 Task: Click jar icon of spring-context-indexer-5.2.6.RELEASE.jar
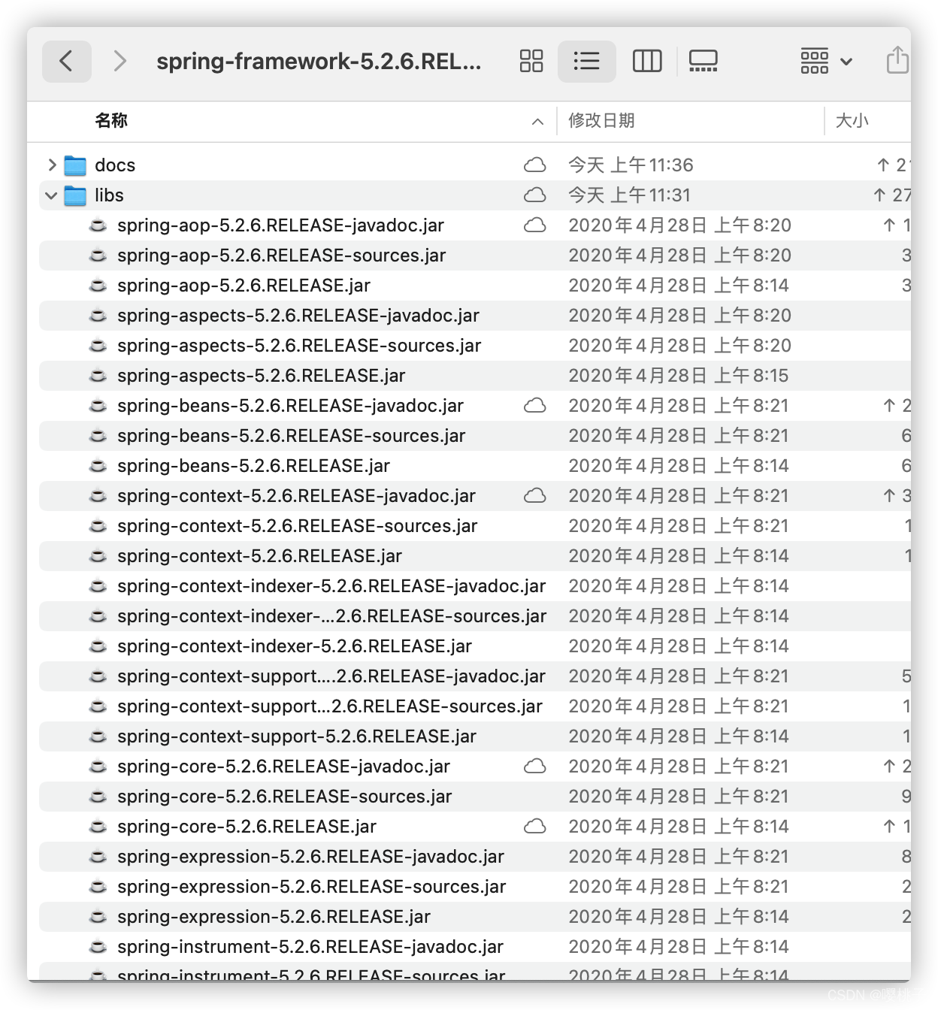pyautogui.click(x=98, y=646)
